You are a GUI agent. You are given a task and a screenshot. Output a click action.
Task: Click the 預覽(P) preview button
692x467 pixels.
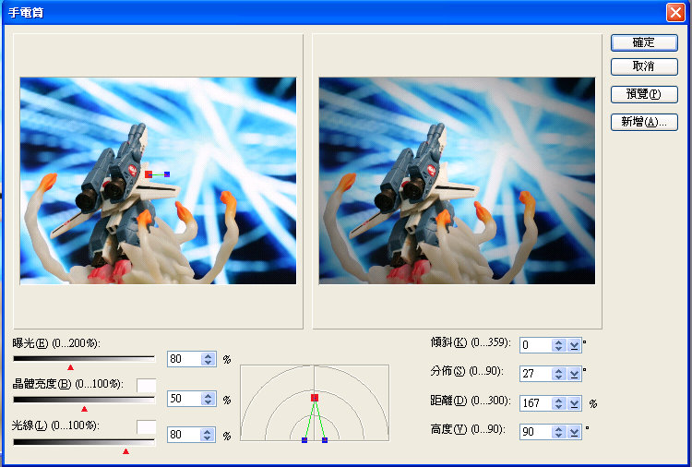tap(644, 94)
